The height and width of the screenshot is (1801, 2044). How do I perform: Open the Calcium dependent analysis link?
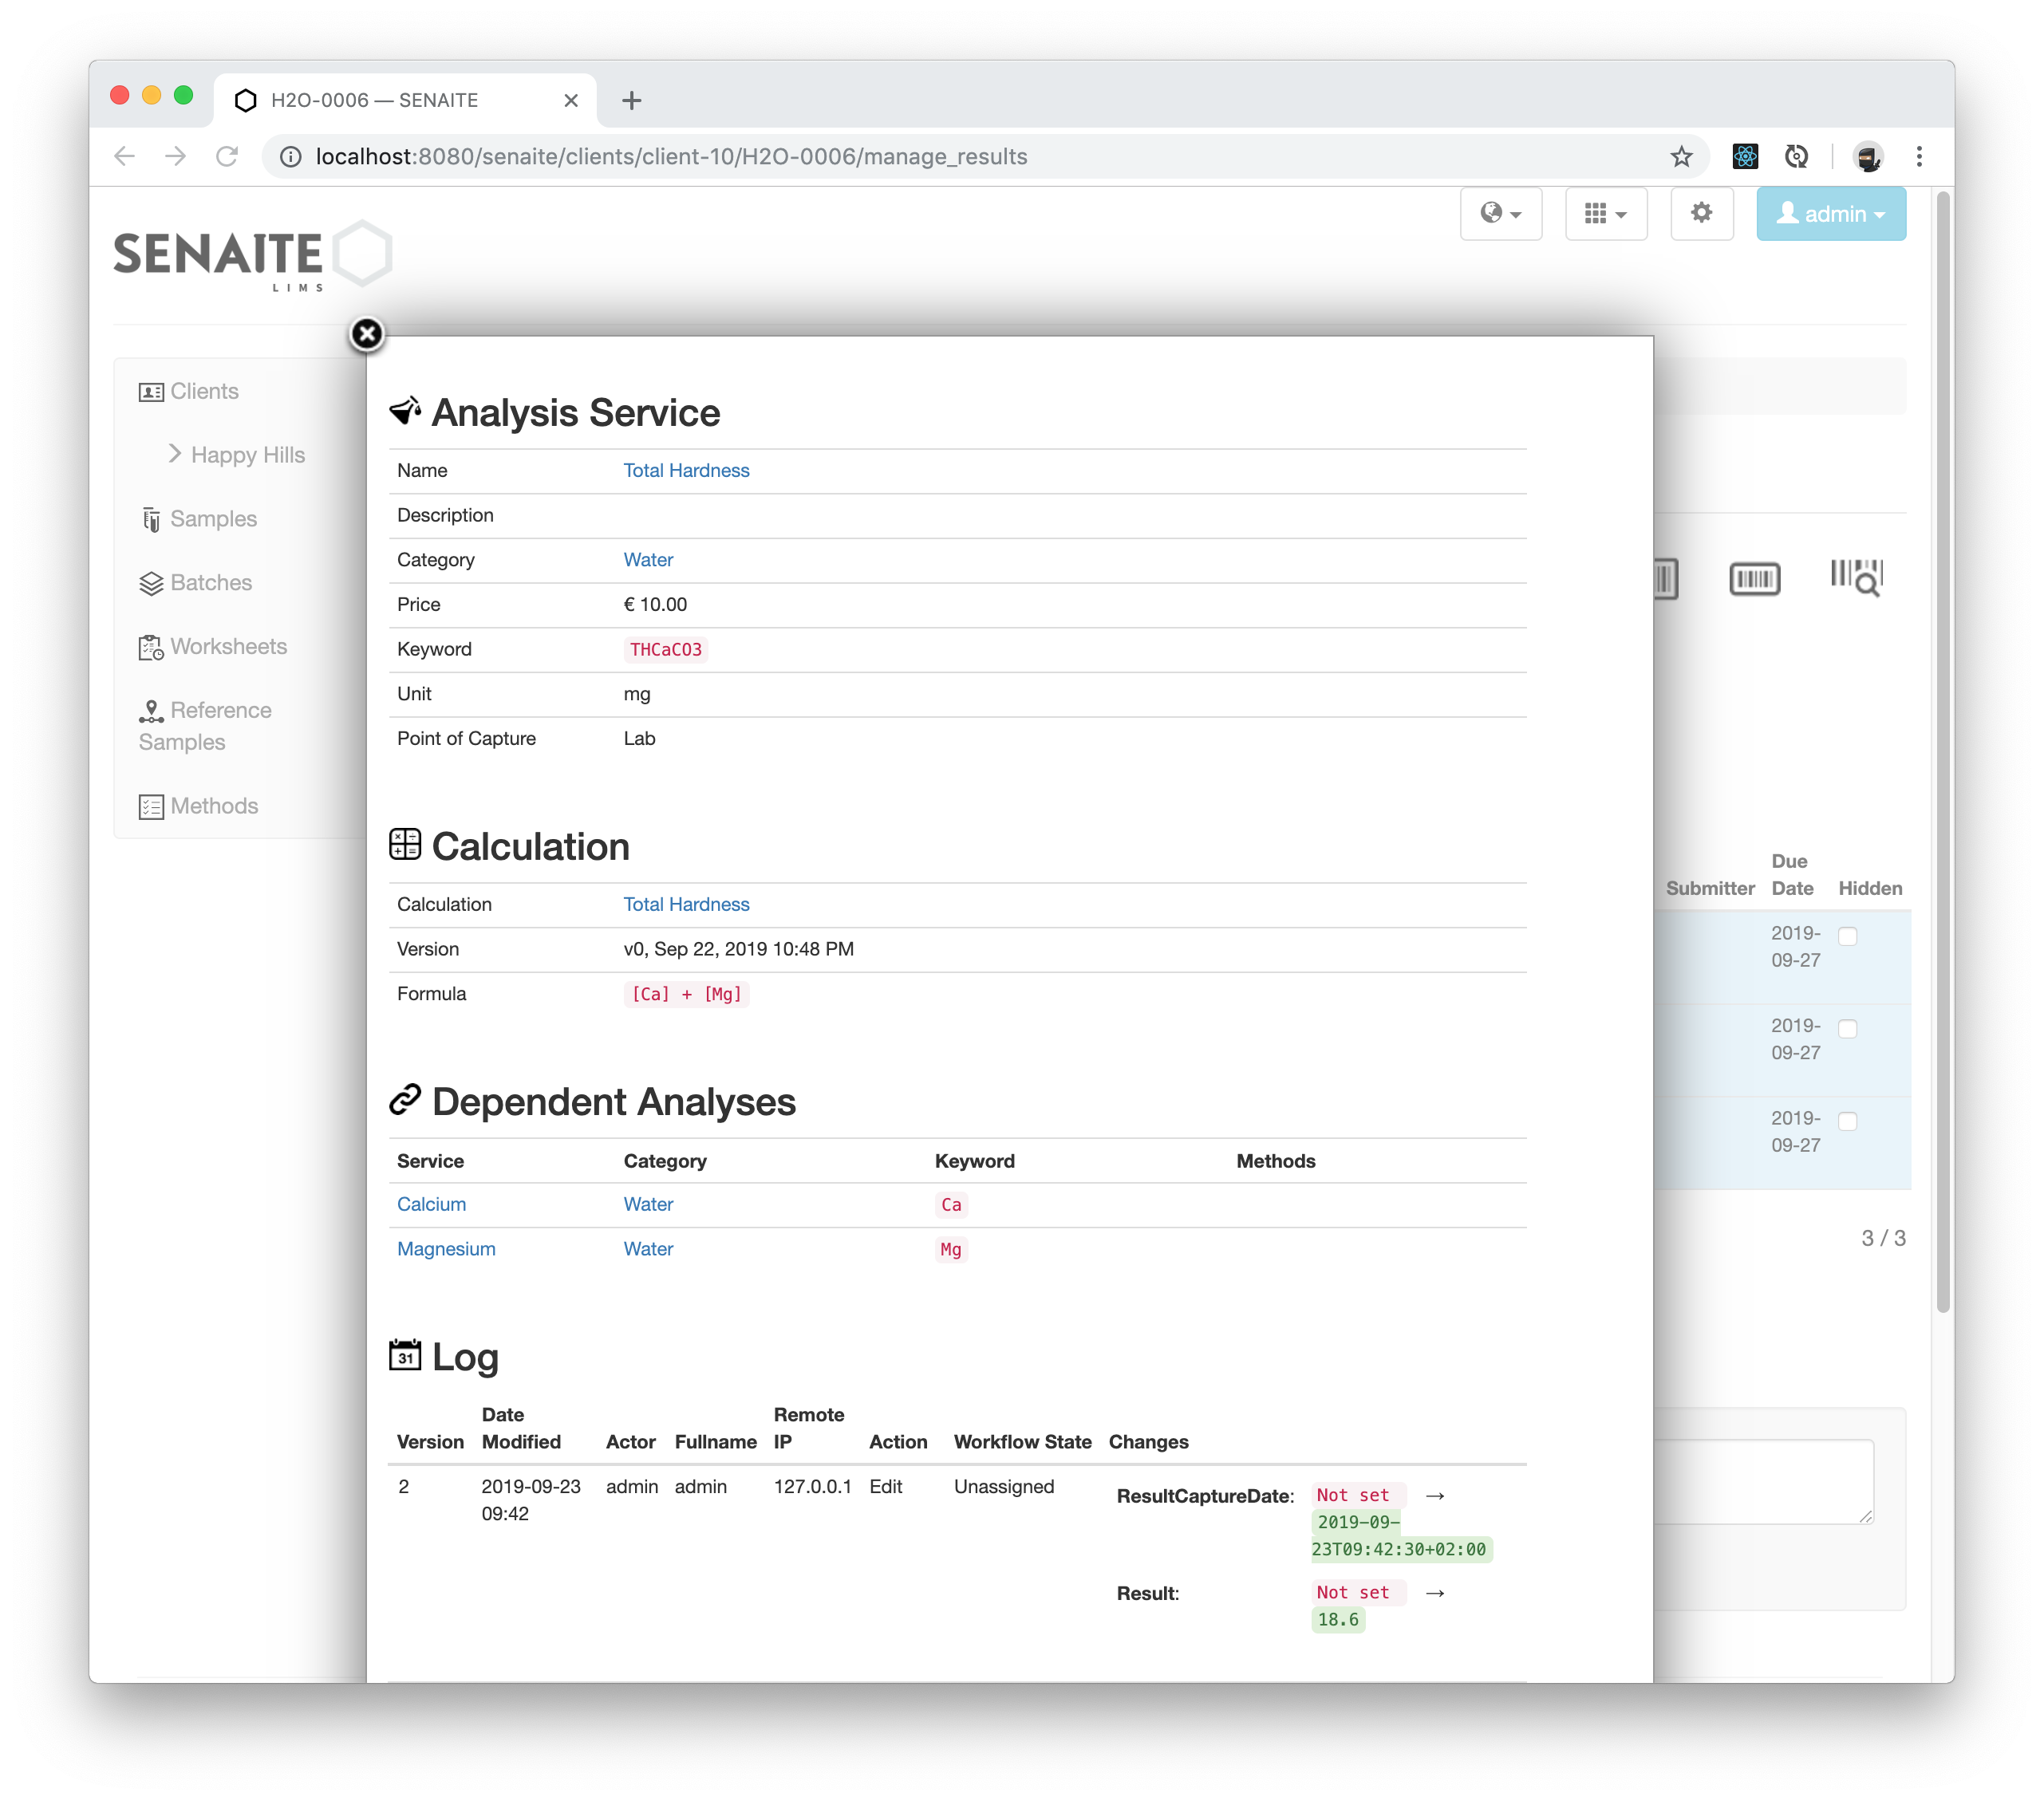click(431, 1204)
